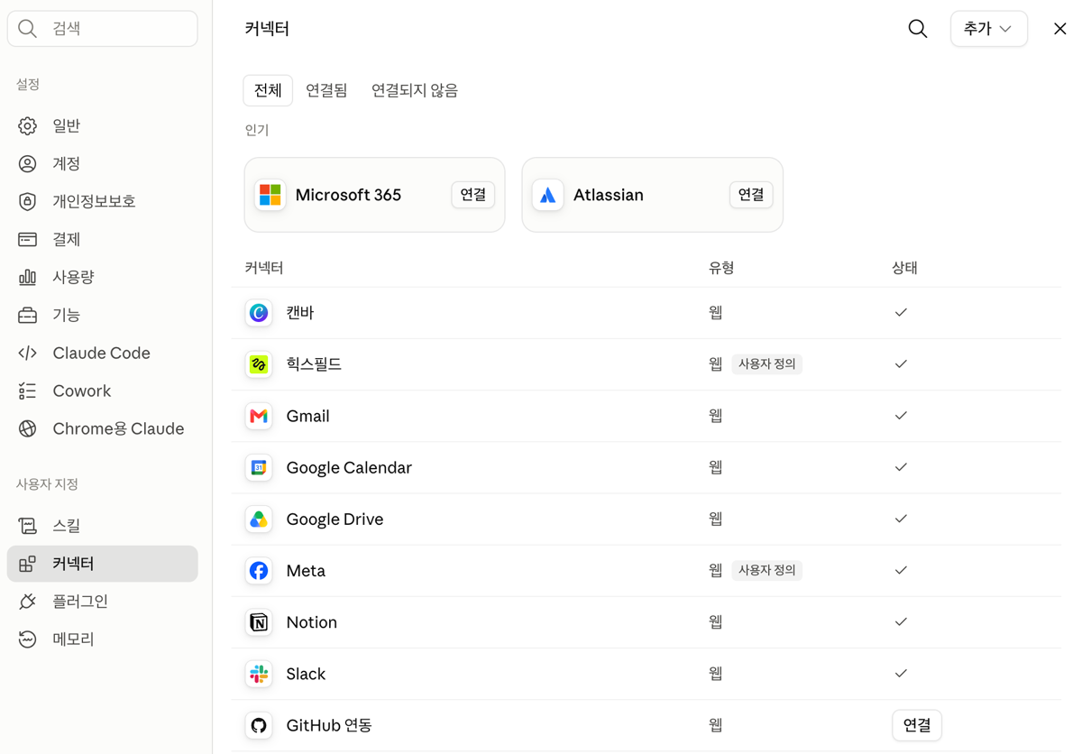
Task: Click the 유형 column header
Action: click(x=721, y=268)
